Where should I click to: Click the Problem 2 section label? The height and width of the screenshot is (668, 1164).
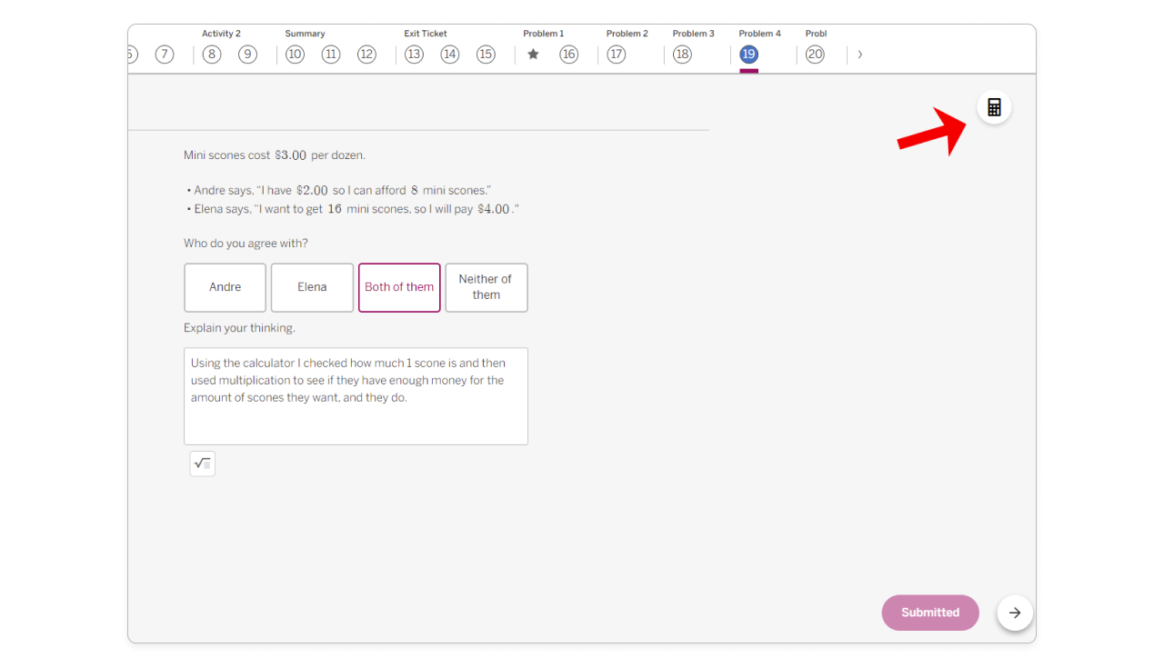(627, 34)
